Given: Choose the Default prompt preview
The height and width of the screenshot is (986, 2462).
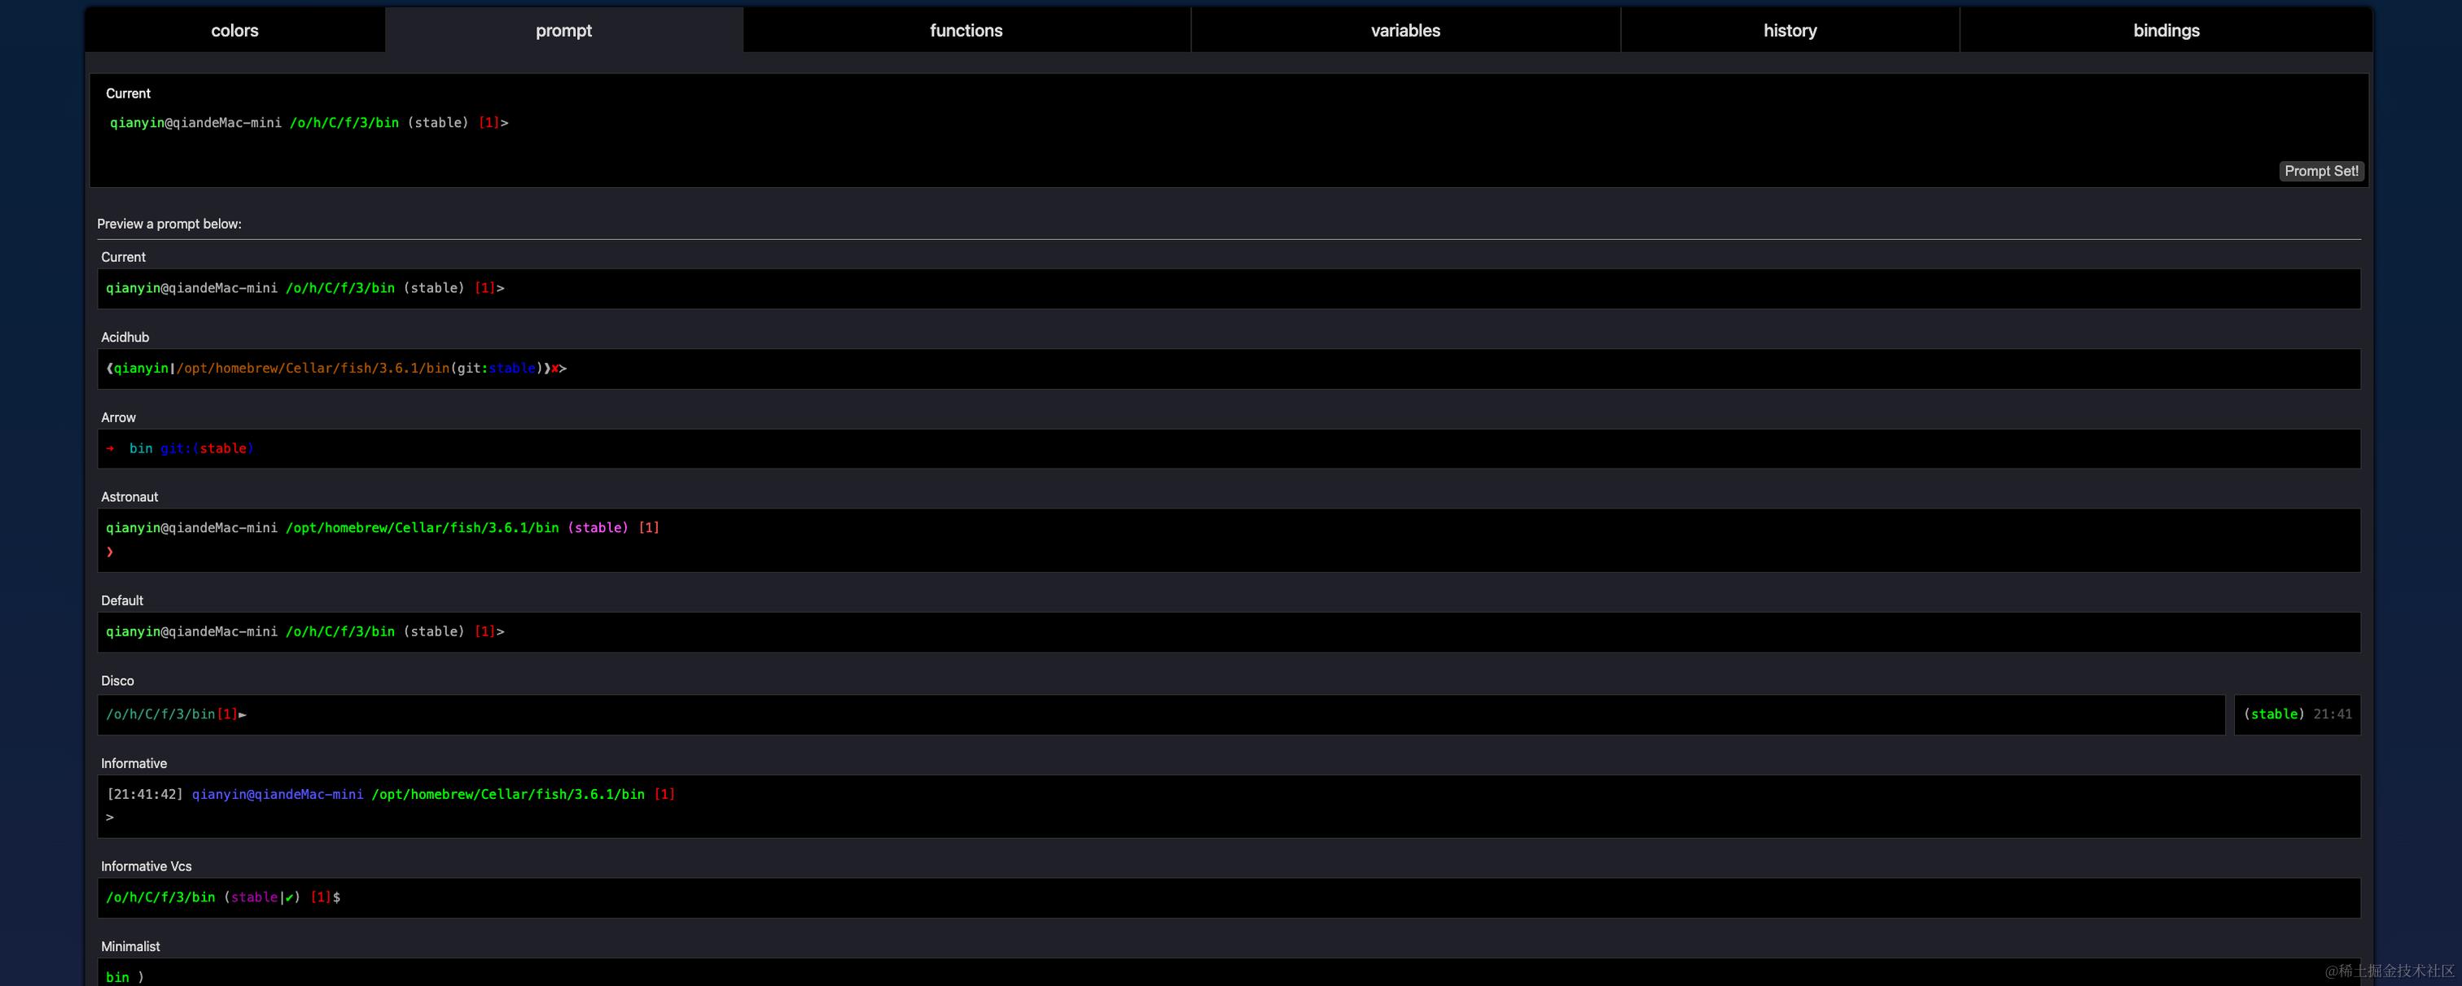Looking at the screenshot, I should pyautogui.click(x=1228, y=632).
